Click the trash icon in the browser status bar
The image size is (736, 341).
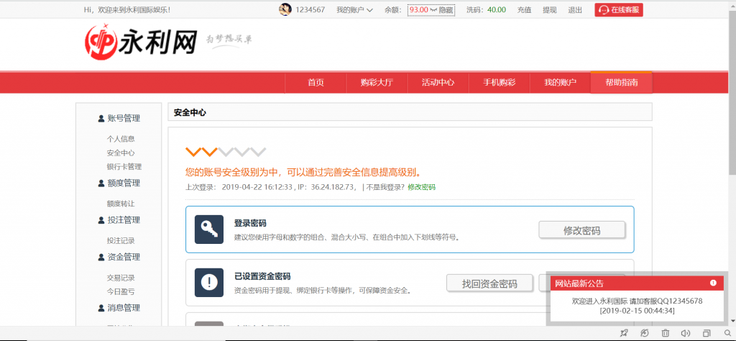pyautogui.click(x=665, y=333)
